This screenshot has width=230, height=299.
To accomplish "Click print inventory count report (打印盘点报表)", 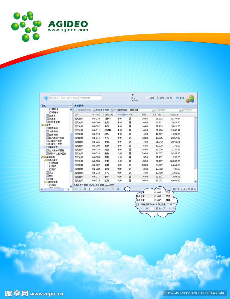I will pos(101,110).
